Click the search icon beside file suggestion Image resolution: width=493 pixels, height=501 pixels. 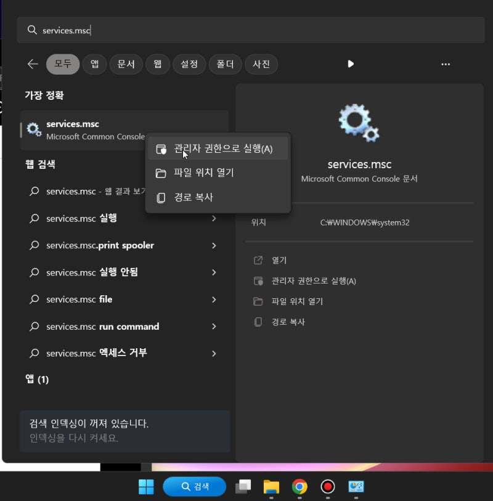click(x=34, y=299)
